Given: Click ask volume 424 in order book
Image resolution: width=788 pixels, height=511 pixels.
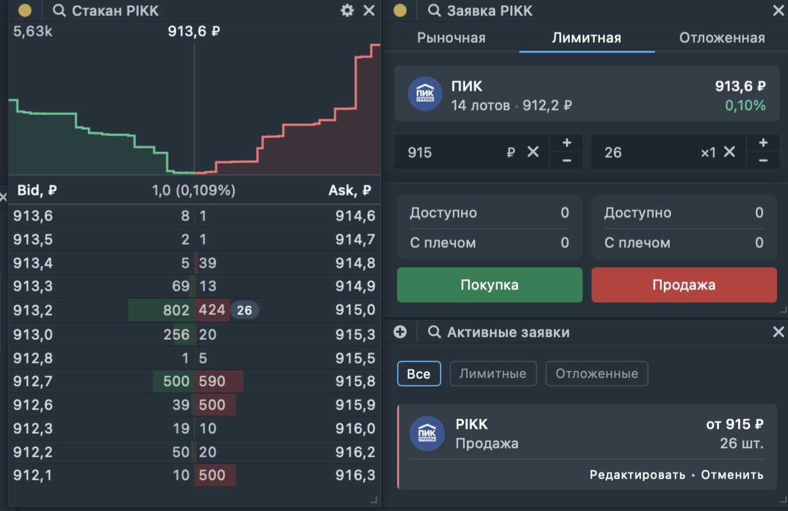Looking at the screenshot, I should pos(212,310).
